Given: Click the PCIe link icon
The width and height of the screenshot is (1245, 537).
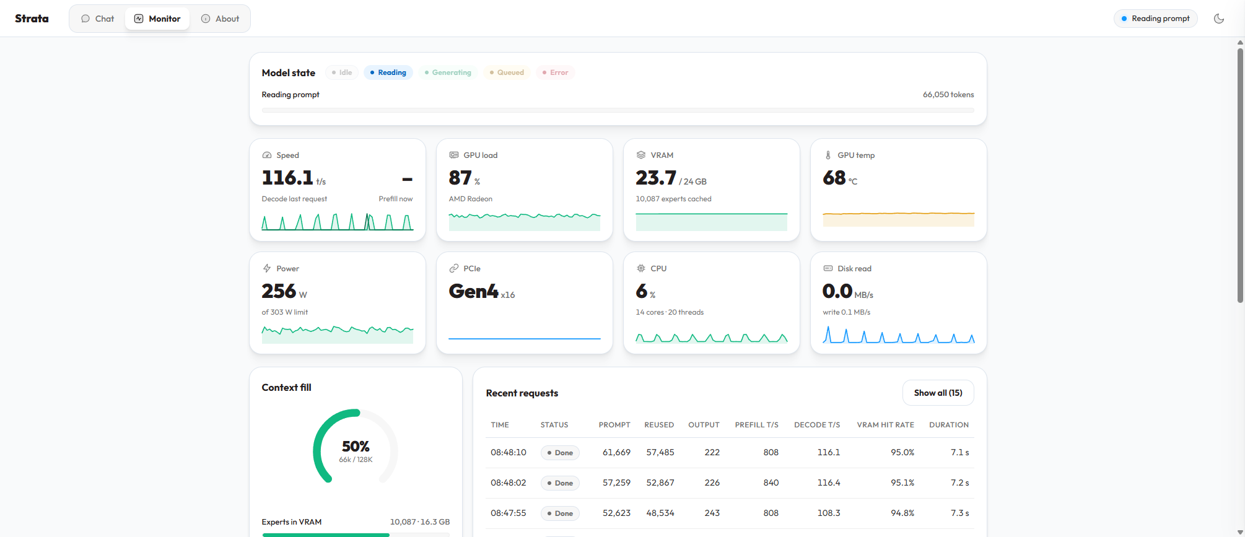Looking at the screenshot, I should [454, 269].
